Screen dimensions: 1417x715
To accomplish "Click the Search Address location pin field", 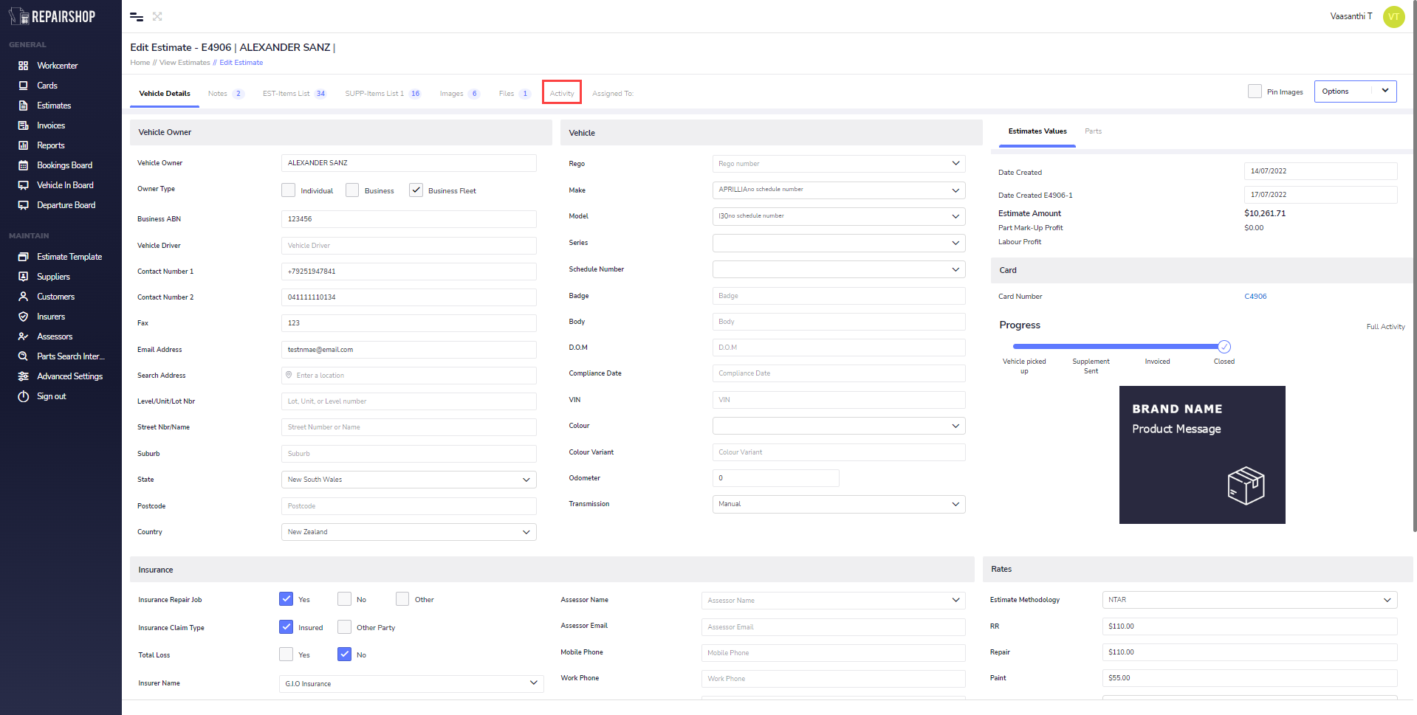I will tap(408, 376).
